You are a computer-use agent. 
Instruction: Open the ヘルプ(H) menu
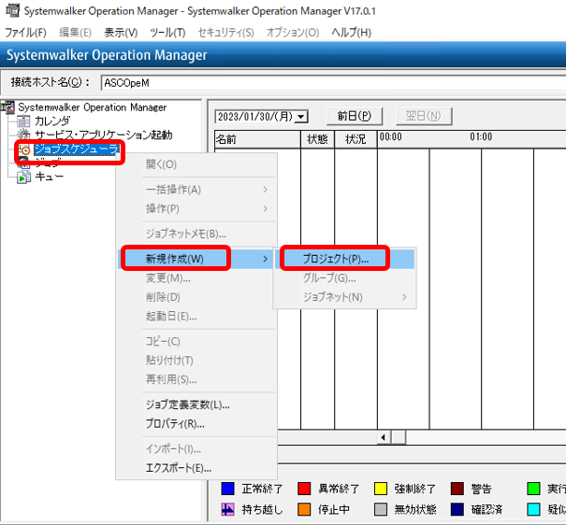point(352,33)
